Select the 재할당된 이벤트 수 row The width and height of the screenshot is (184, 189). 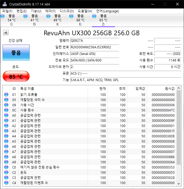(90, 183)
